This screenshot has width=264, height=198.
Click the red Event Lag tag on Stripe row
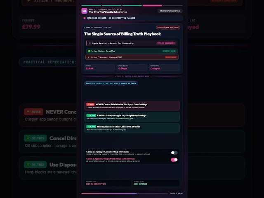coord(170,57)
